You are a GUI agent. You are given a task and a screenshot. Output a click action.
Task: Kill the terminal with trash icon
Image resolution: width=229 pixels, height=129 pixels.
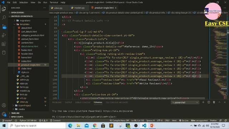(x=214, y=102)
